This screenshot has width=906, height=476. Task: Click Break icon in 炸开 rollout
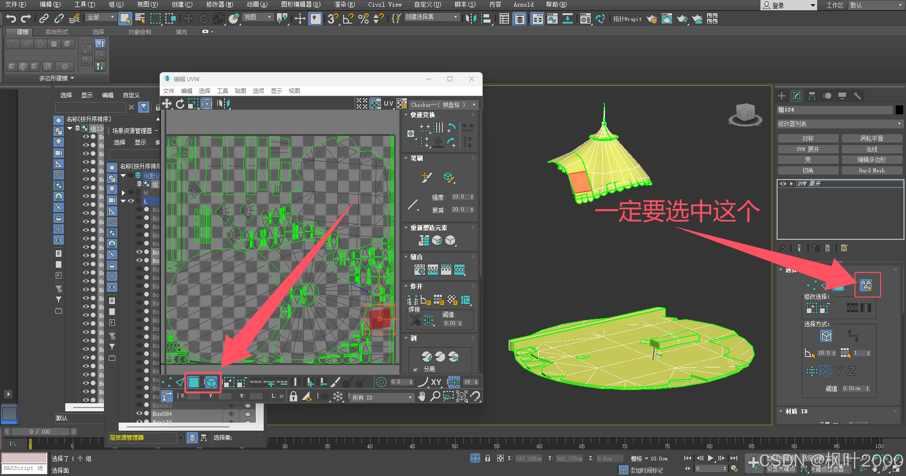click(x=412, y=300)
